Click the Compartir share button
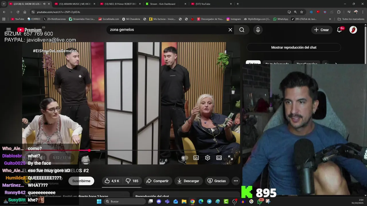The height and width of the screenshot is (206, 367). [x=157, y=181]
